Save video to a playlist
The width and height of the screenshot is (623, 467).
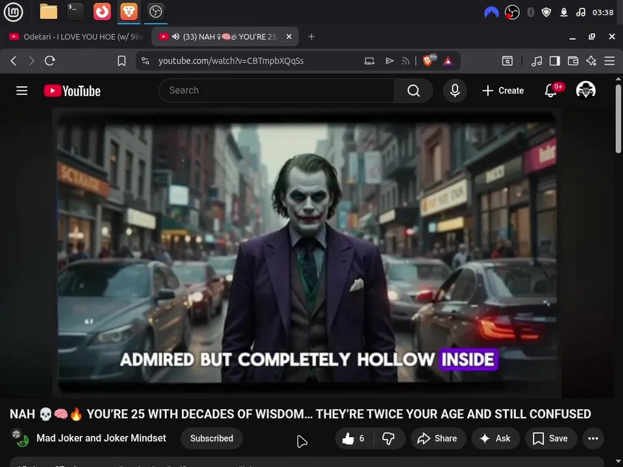coord(550,438)
